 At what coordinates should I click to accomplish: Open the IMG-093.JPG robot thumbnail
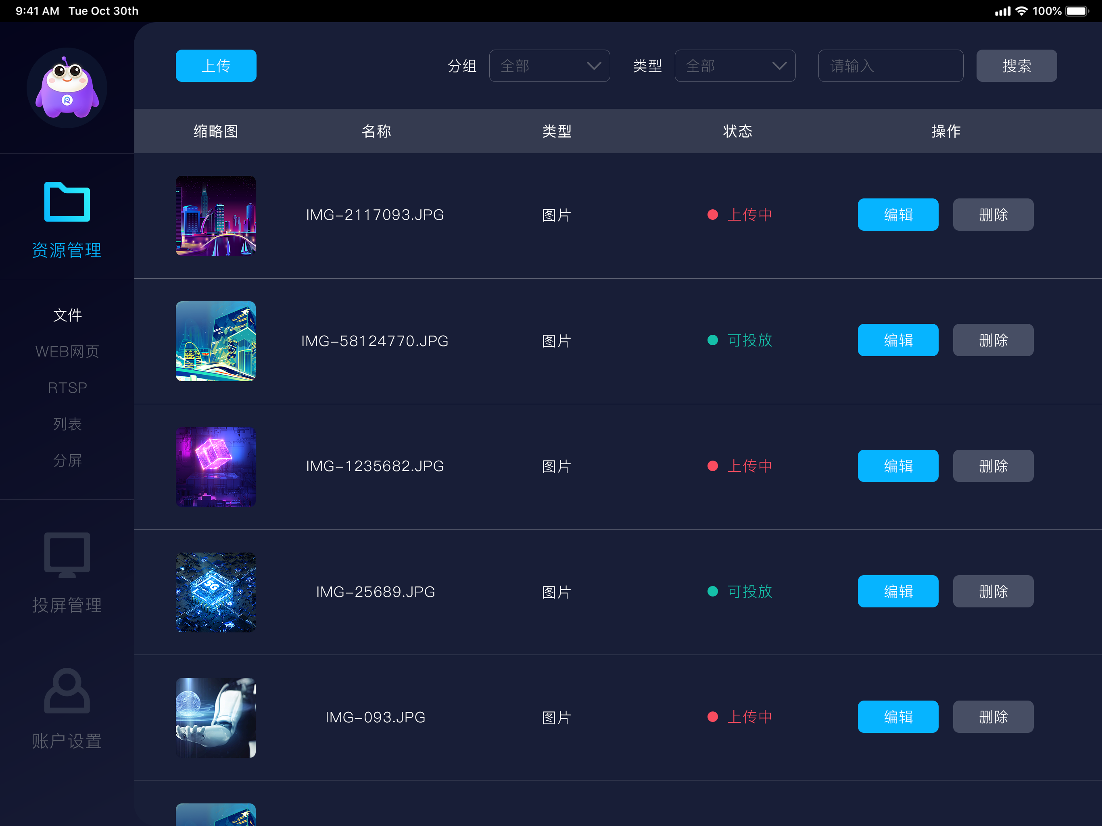(216, 718)
